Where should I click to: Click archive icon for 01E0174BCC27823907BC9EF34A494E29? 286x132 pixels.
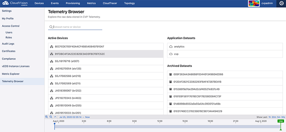pyautogui.click(x=170, y=111)
